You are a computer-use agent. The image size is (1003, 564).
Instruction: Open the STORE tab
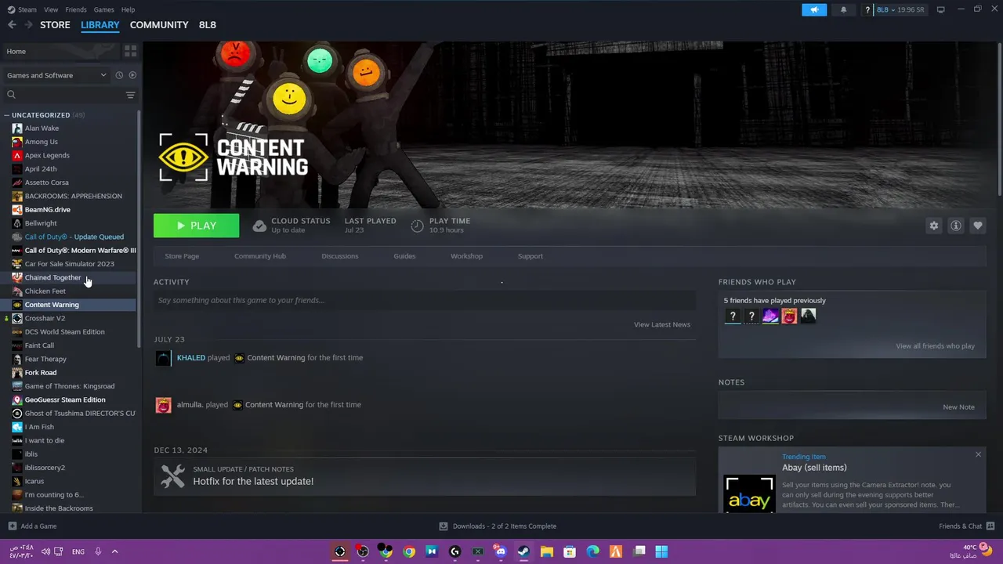pos(55,25)
